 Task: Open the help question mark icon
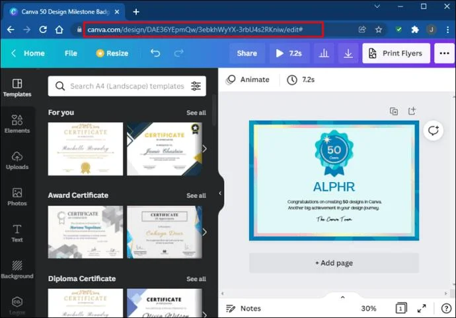(446, 308)
